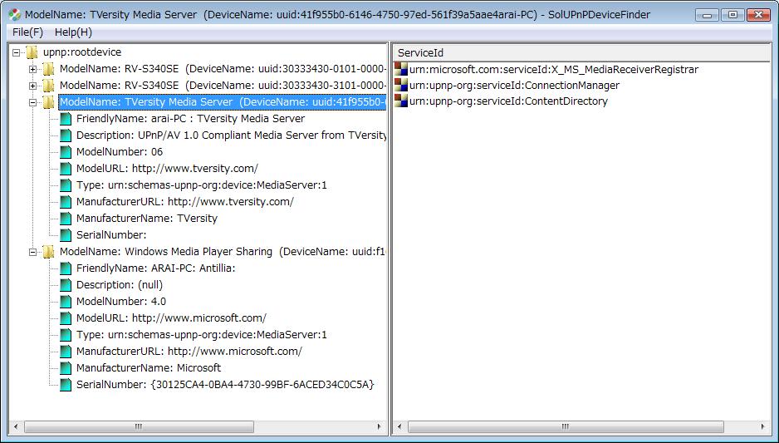Click the icon beside ManufacturerURL microsoft.com
Viewport: 779px width, 443px height.
click(66, 352)
